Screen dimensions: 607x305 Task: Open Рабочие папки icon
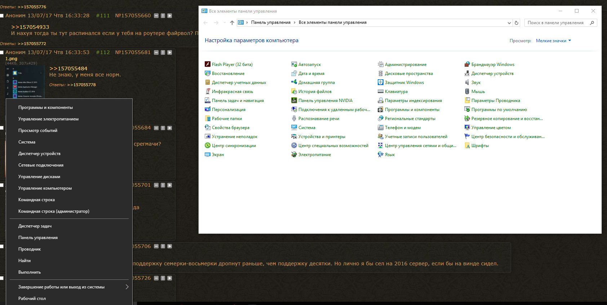208,119
